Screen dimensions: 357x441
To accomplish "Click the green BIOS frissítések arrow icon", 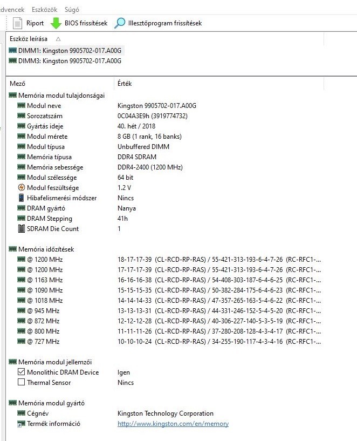I will pos(56,23).
